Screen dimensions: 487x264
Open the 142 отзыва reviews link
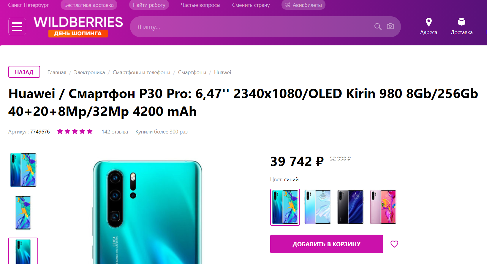[115, 132]
